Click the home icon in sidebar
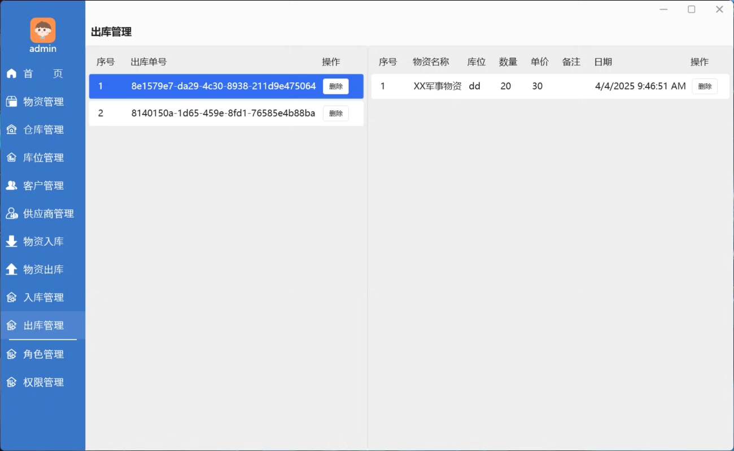This screenshot has width=734, height=451. tap(11, 73)
